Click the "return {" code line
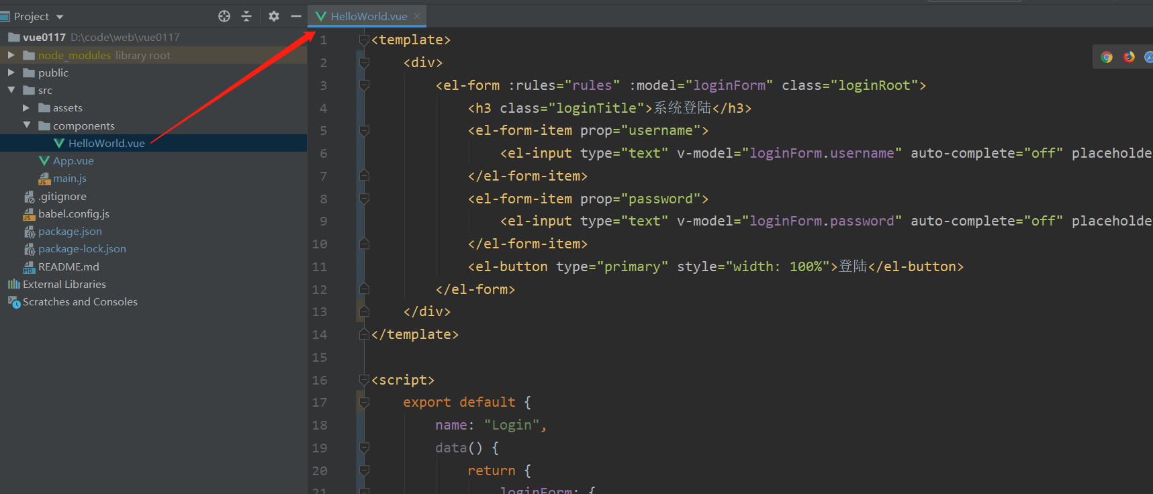Viewport: 1153px width, 494px height. (x=500, y=471)
